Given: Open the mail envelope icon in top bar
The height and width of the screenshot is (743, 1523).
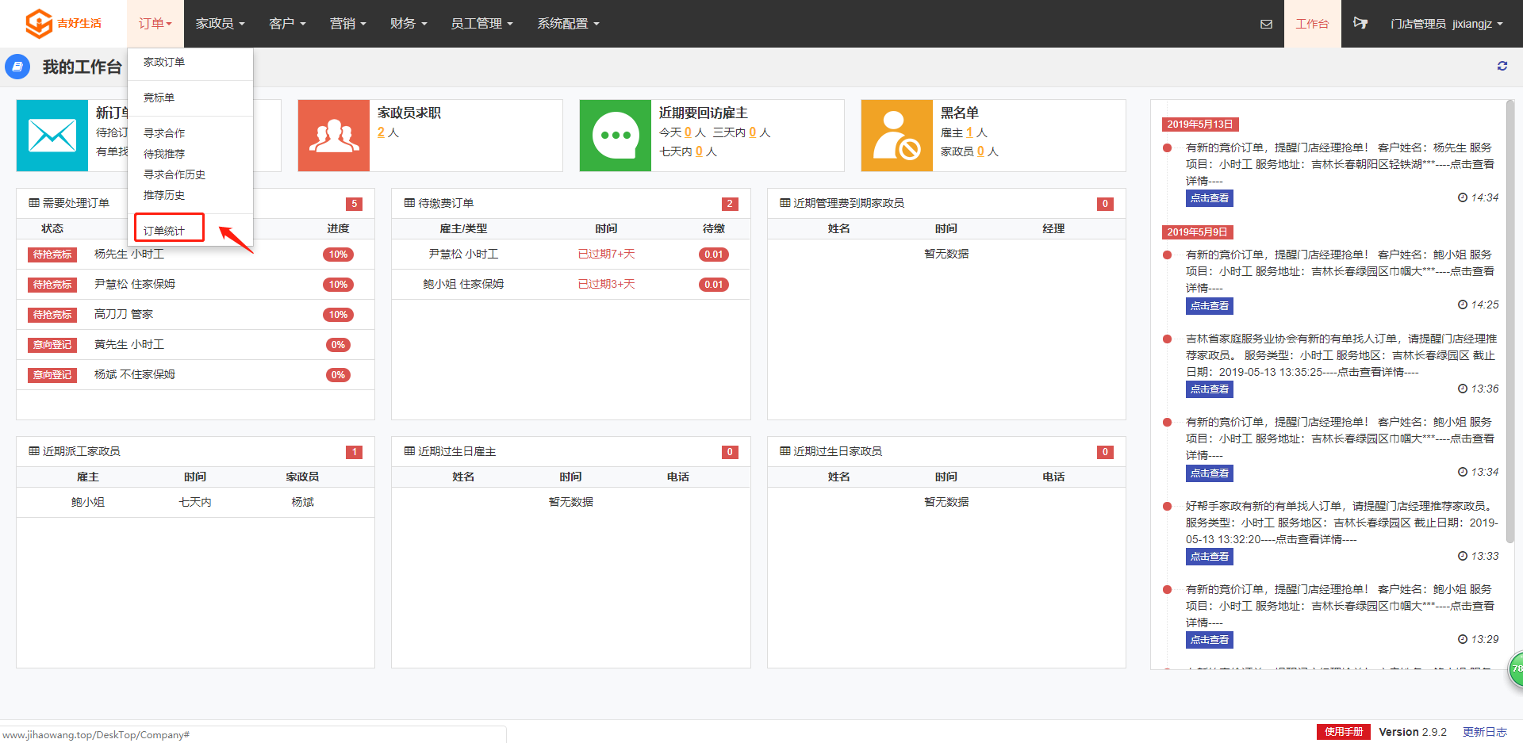Looking at the screenshot, I should click(x=1266, y=24).
